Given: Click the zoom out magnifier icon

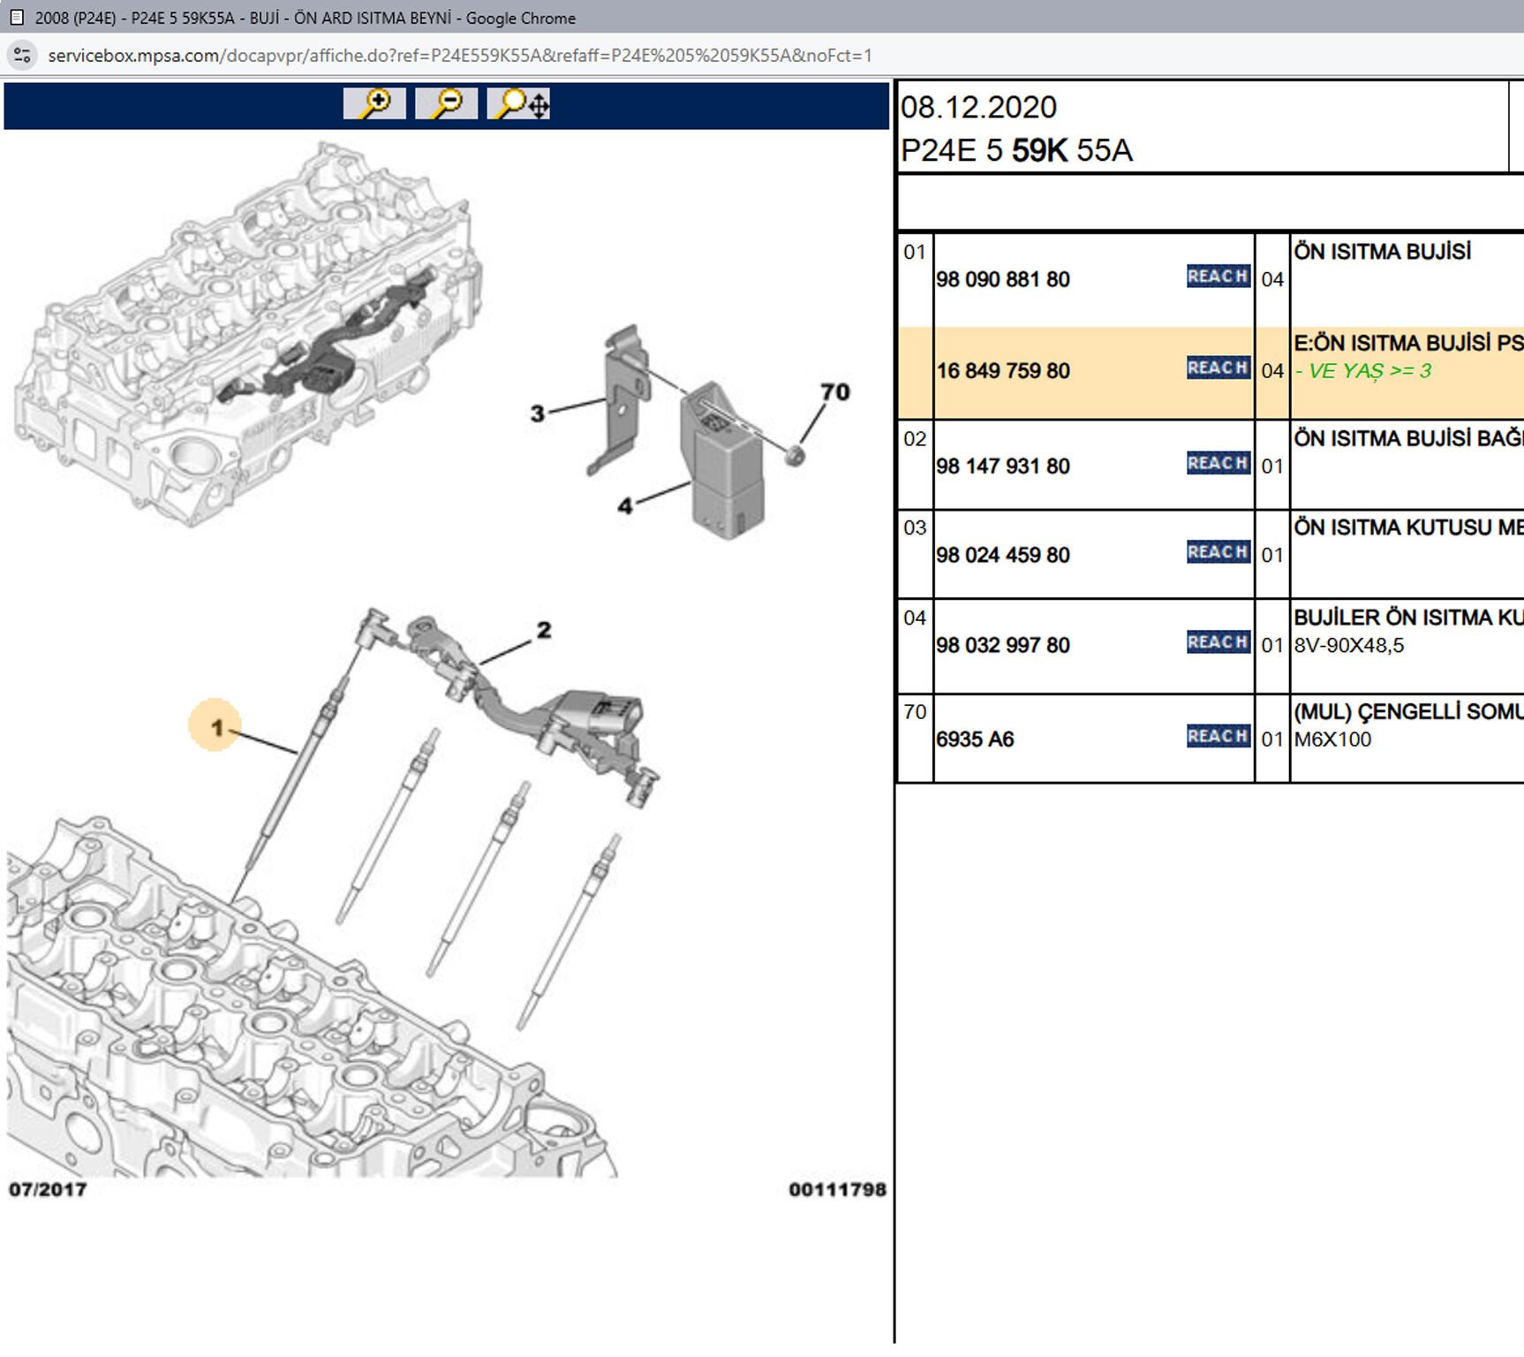Looking at the screenshot, I should (446, 103).
